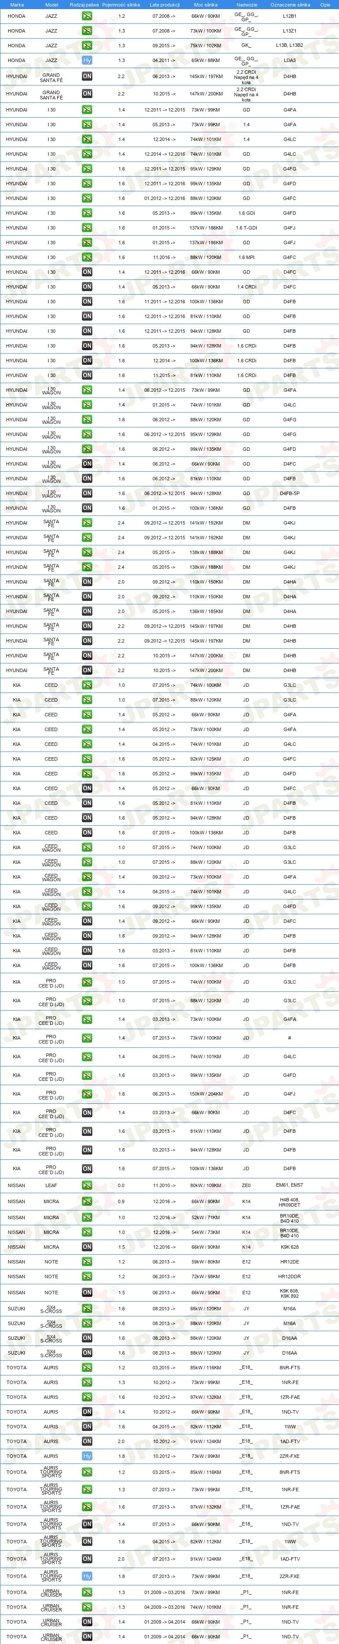
Task: Click the petrol icon in the Nissan Micra 0.9 row
Action: point(87,1201)
